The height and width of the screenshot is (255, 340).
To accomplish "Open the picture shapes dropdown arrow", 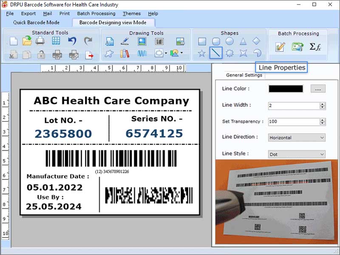I will click(x=181, y=53).
